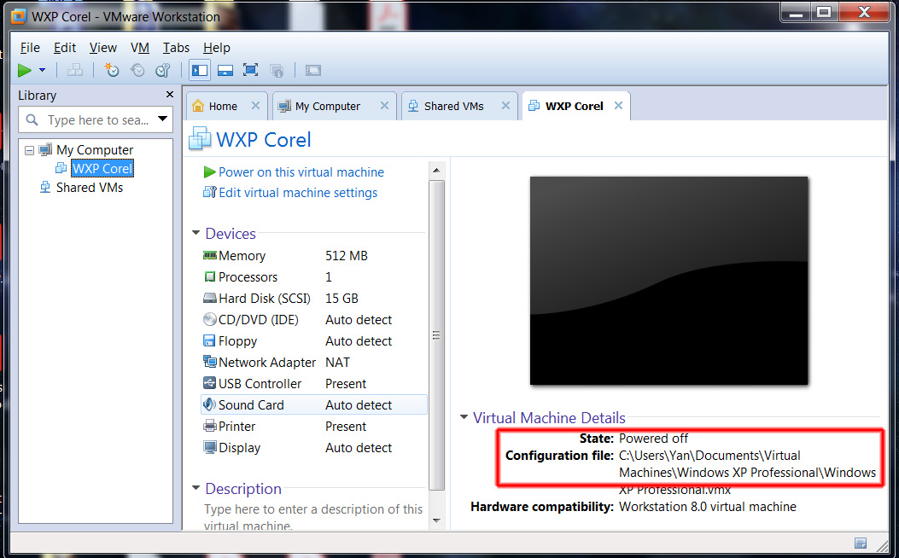Click the WXP Corel heading icon
Screen dimensions: 899x558
pos(200,139)
